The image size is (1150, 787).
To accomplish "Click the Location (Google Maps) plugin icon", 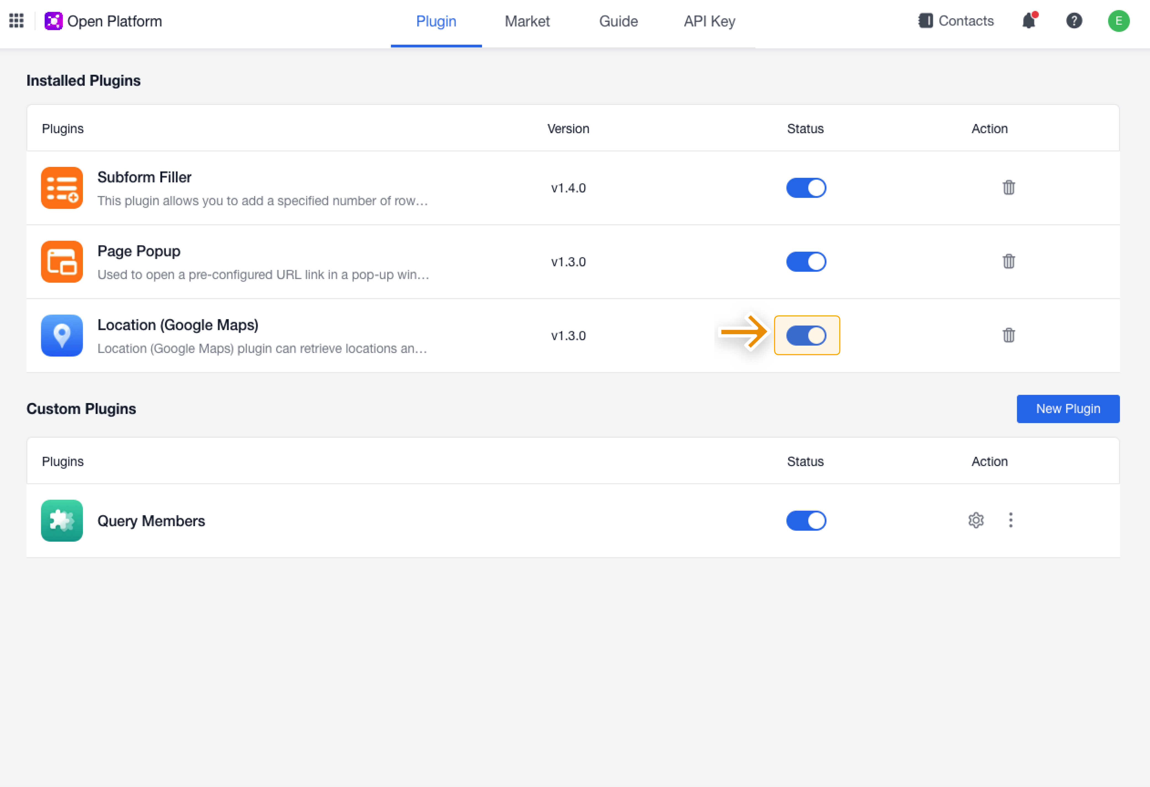I will pyautogui.click(x=62, y=335).
